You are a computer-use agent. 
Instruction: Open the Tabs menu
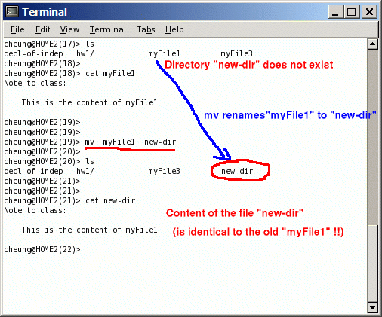pos(146,29)
